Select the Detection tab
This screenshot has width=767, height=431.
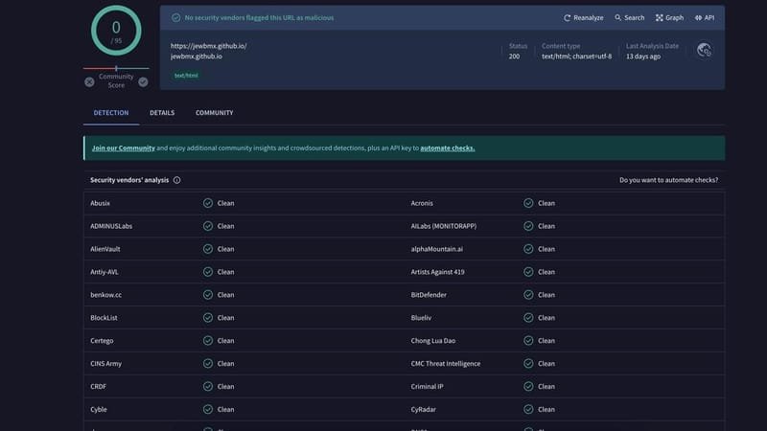point(111,113)
